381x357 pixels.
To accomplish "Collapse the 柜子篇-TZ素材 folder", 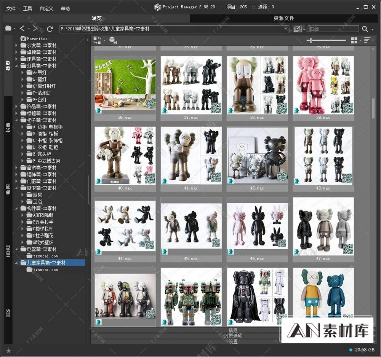I will [16, 120].
